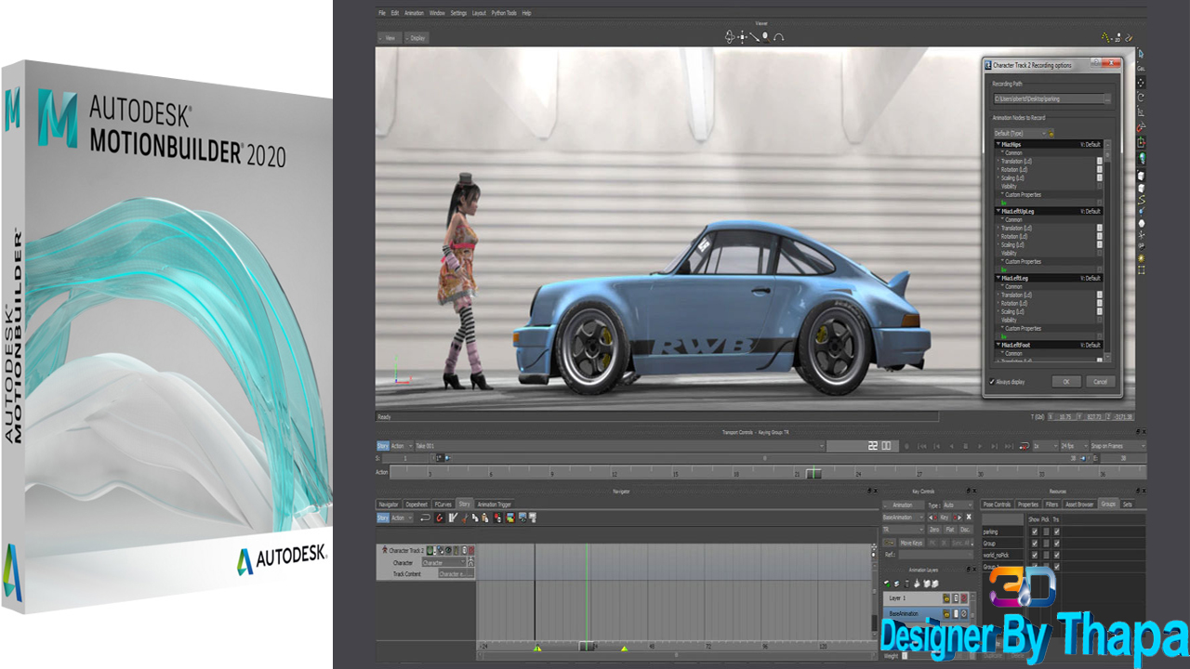Click the Action timeline current-frame marker

click(813, 473)
